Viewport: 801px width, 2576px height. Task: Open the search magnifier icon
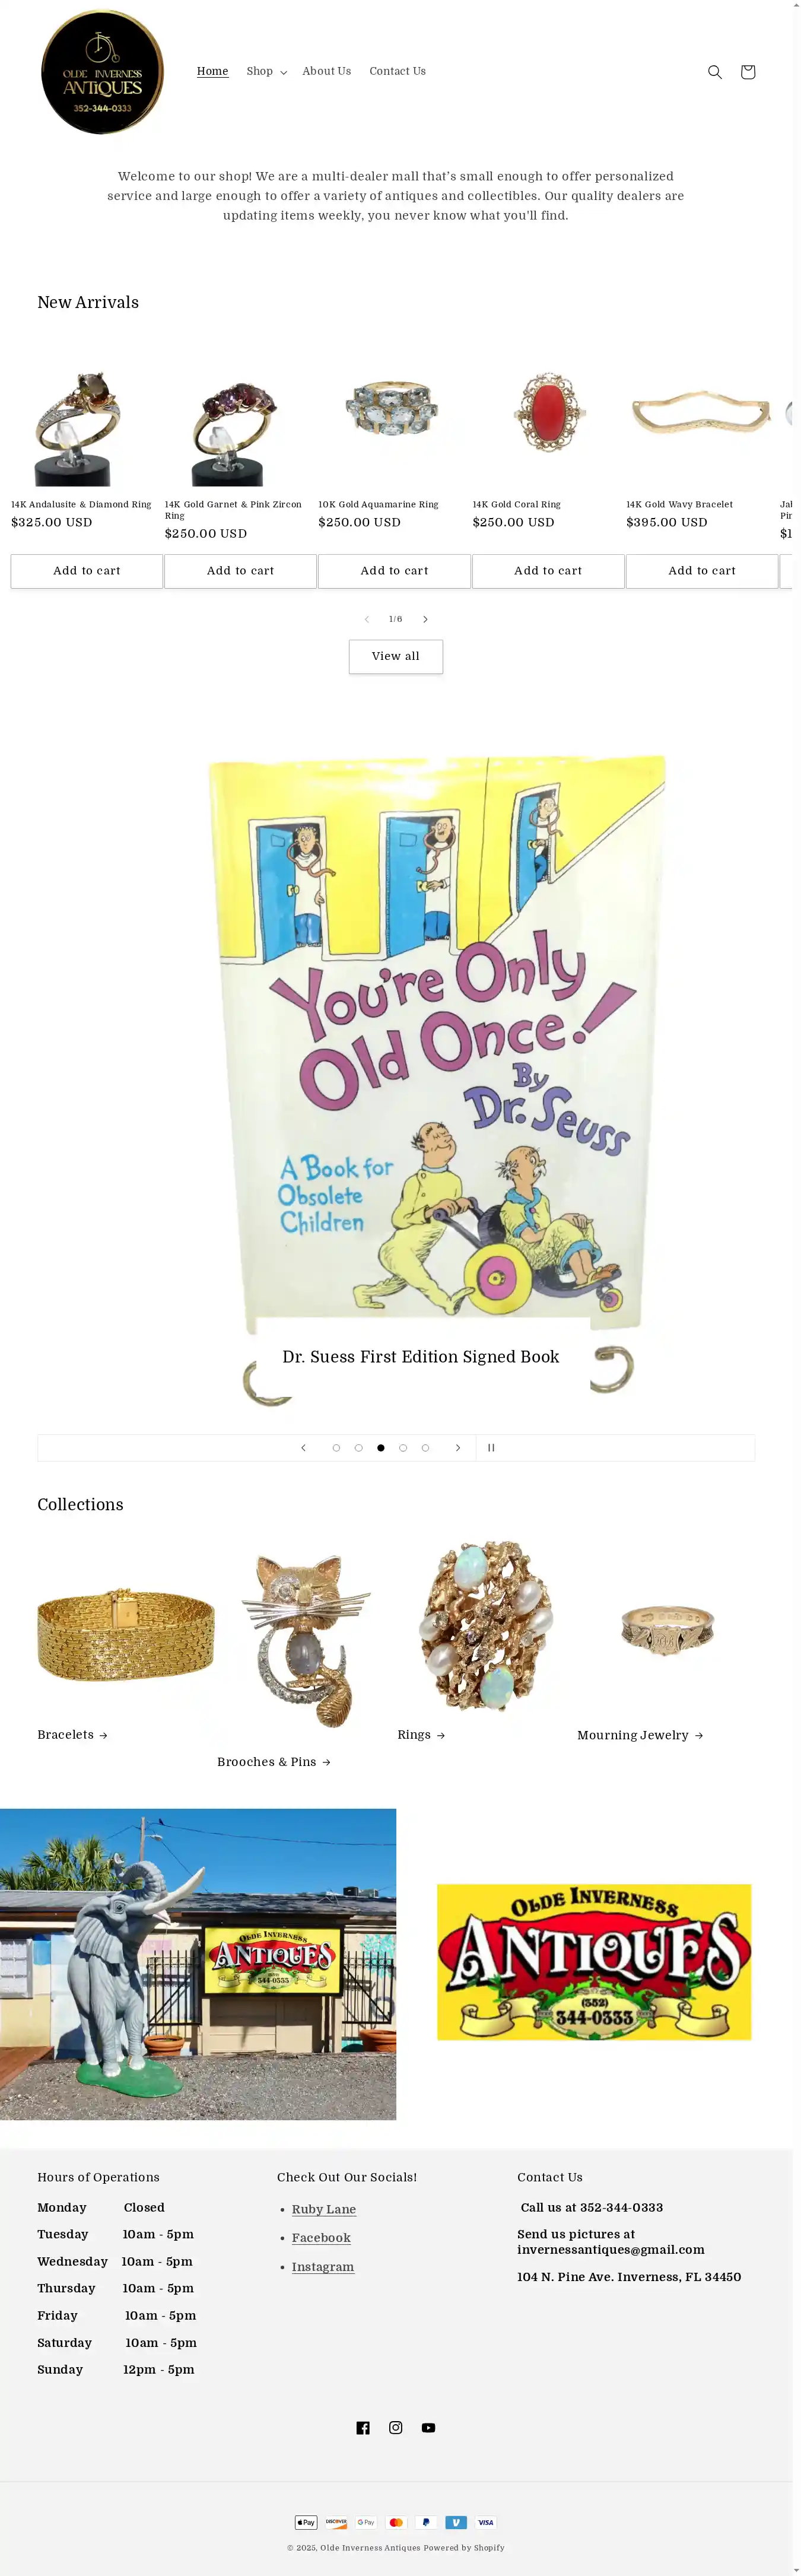click(x=714, y=72)
